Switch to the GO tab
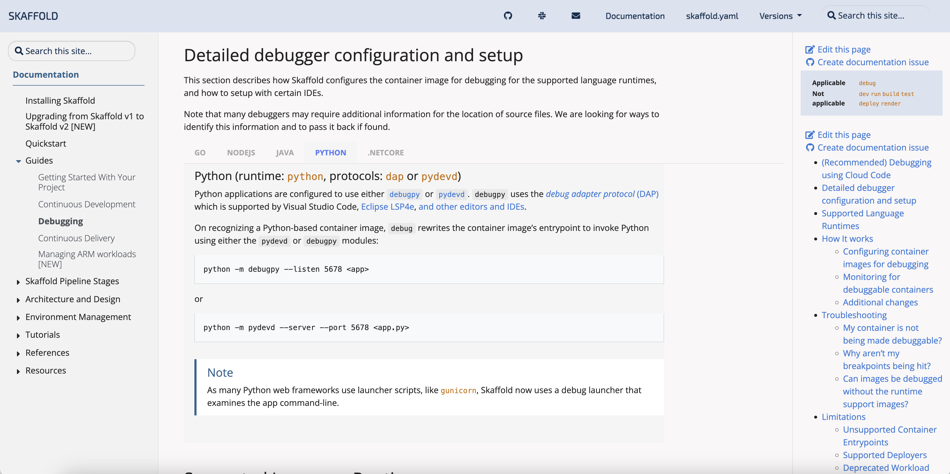The width and height of the screenshot is (950, 474). pyautogui.click(x=200, y=153)
